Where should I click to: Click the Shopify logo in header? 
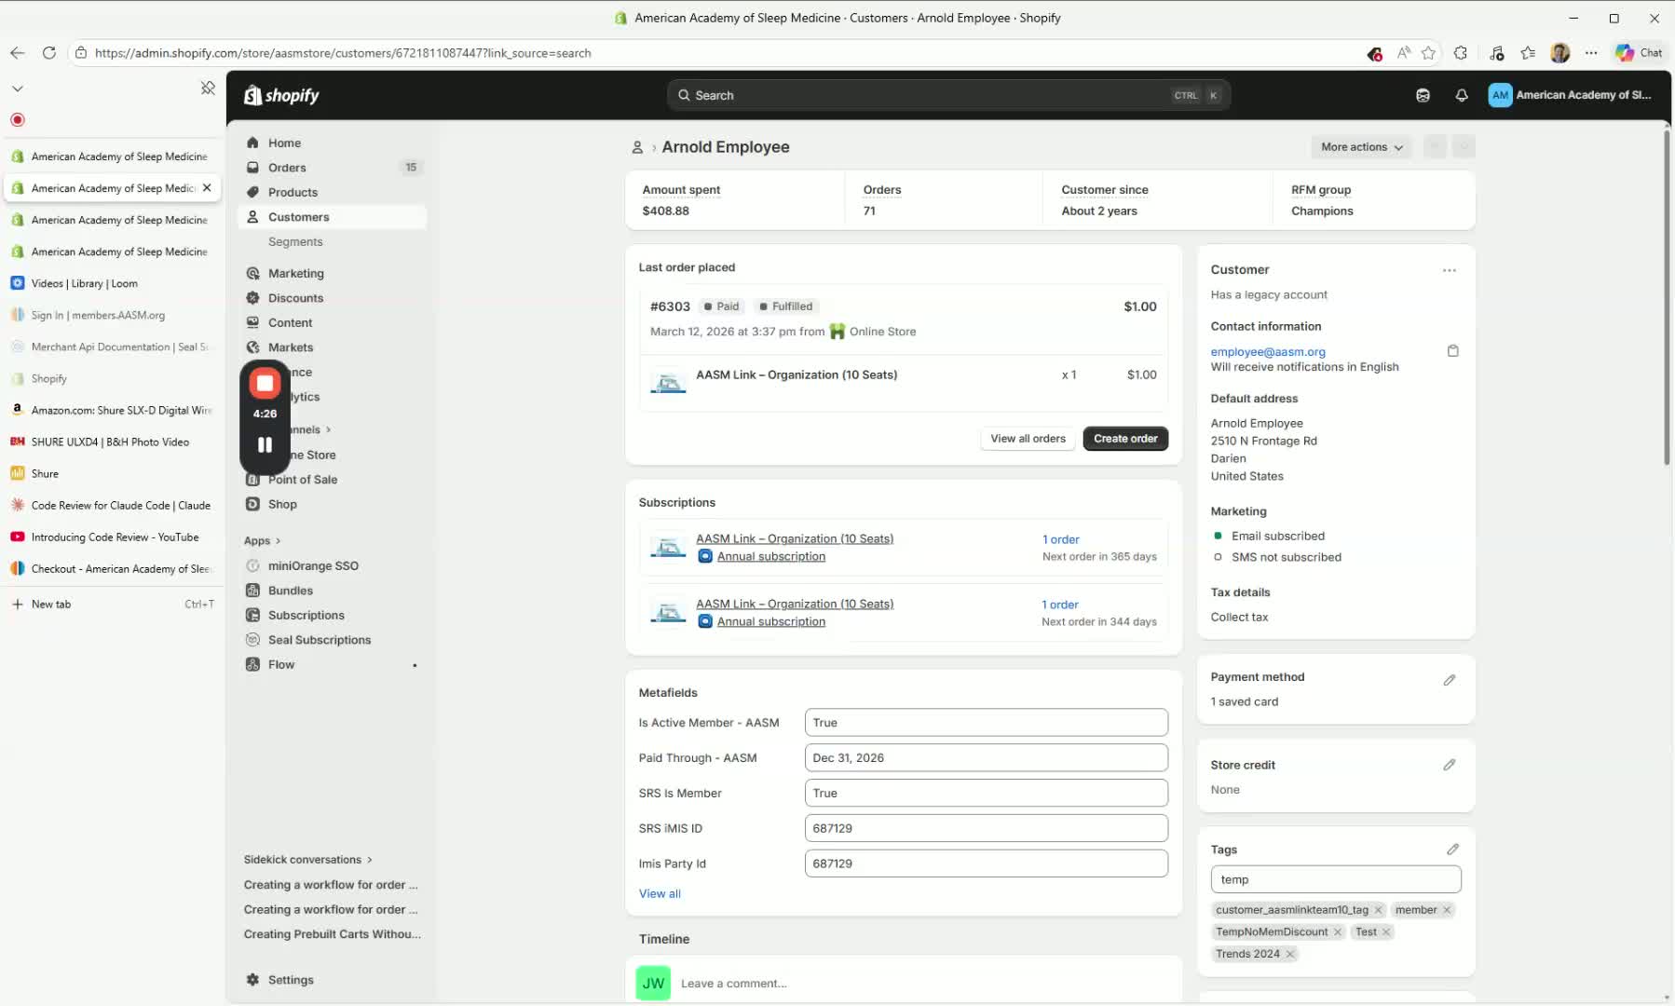pyautogui.click(x=281, y=95)
